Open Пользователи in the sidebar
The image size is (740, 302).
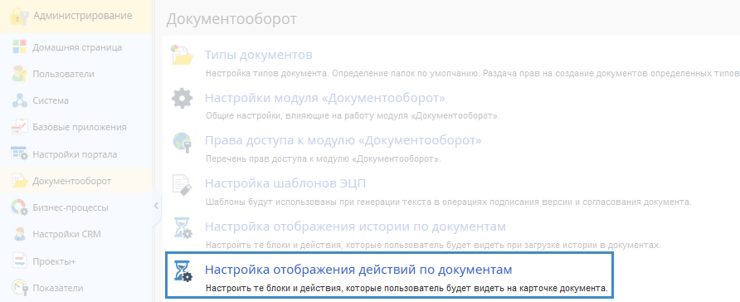point(76,74)
